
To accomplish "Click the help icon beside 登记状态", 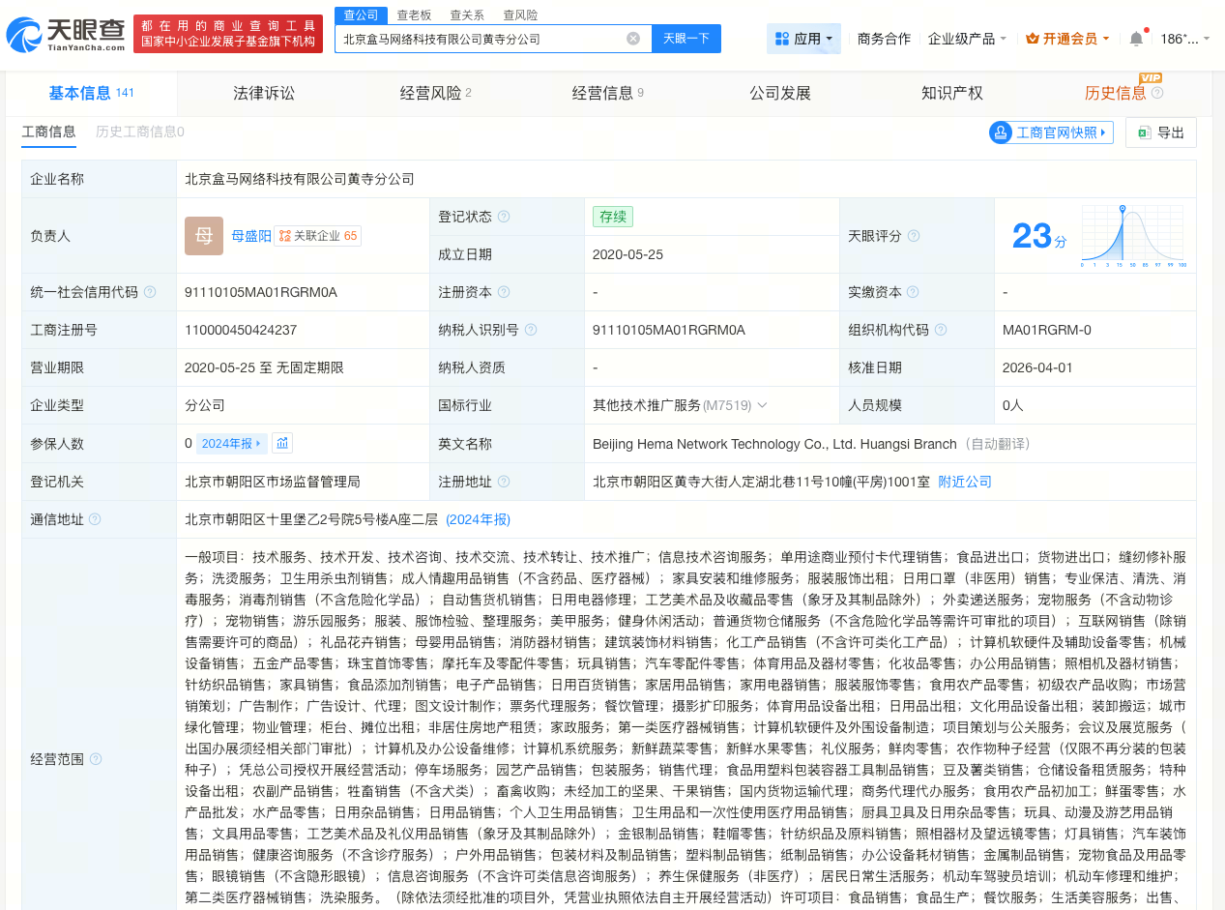I will click(504, 217).
